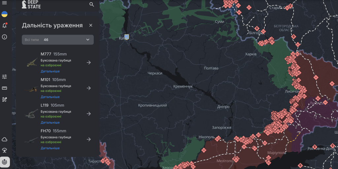This screenshot has height=169, width=338.
Task: Toggle the strike range radar tool
Action: 5,162
